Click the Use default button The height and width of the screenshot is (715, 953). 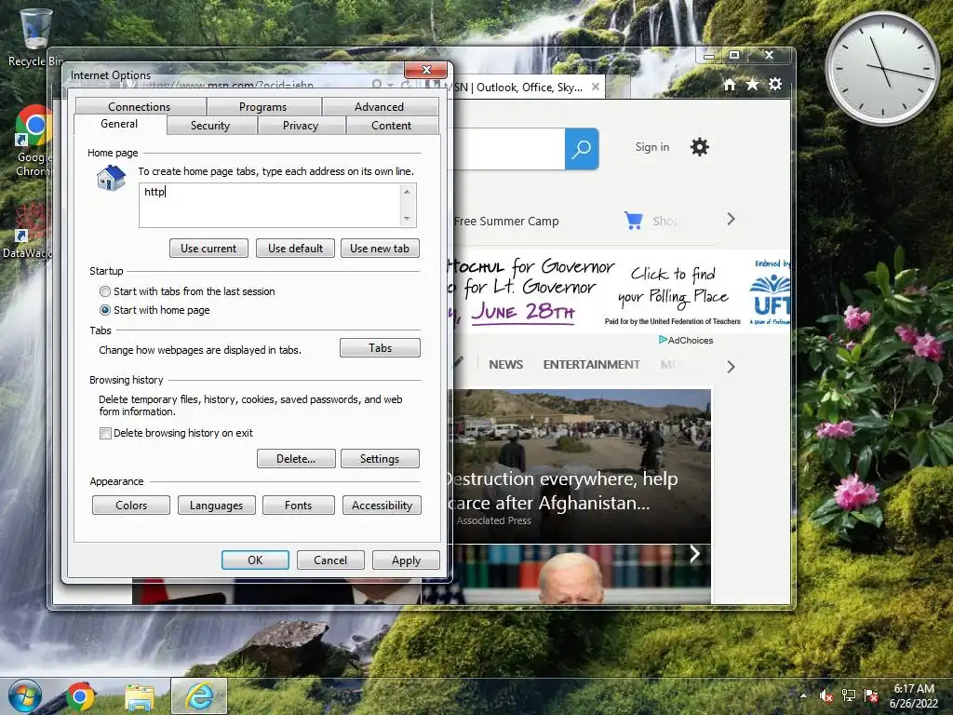click(x=295, y=248)
